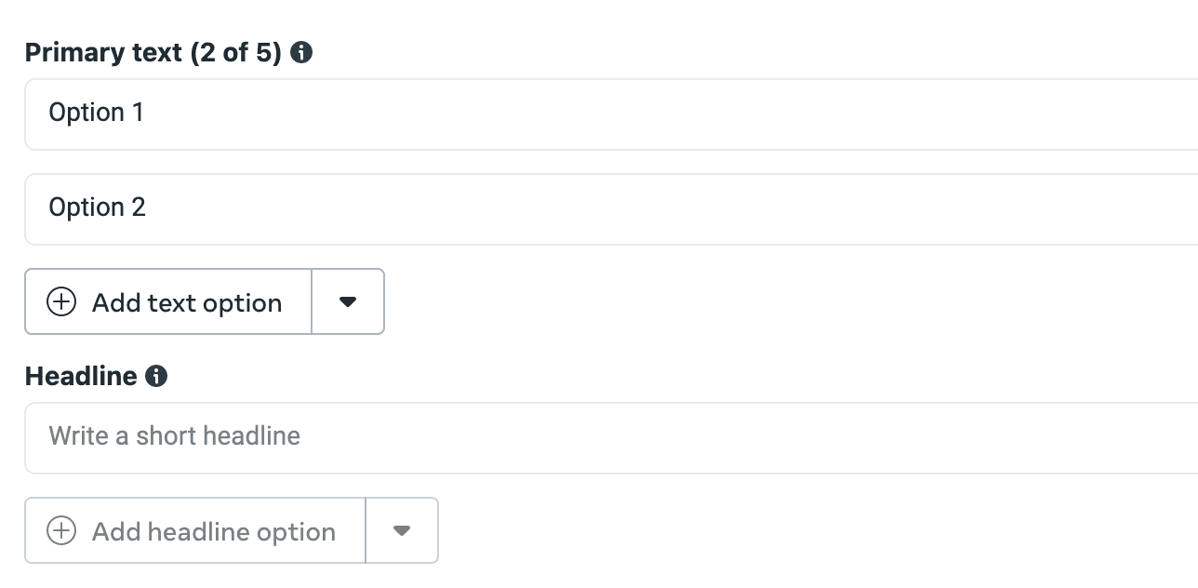
Task: Place cursor on the 'Option 2' text
Action: [x=98, y=207]
